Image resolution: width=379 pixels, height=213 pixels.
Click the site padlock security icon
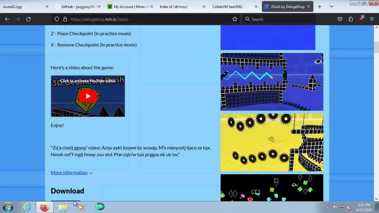tap(65, 19)
